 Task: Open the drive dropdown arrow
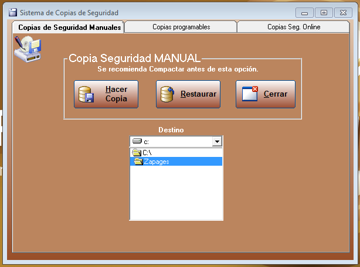pyautogui.click(x=217, y=142)
